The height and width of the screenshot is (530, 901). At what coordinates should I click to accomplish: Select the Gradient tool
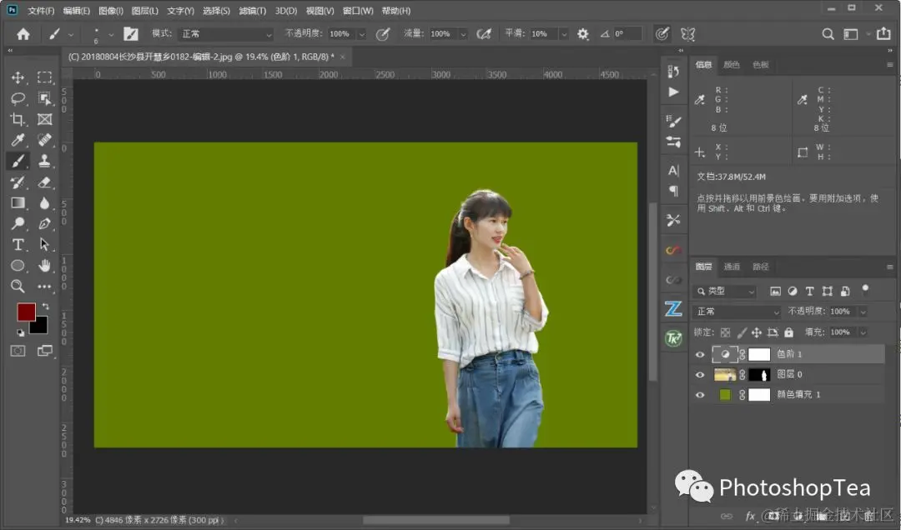pyautogui.click(x=18, y=202)
